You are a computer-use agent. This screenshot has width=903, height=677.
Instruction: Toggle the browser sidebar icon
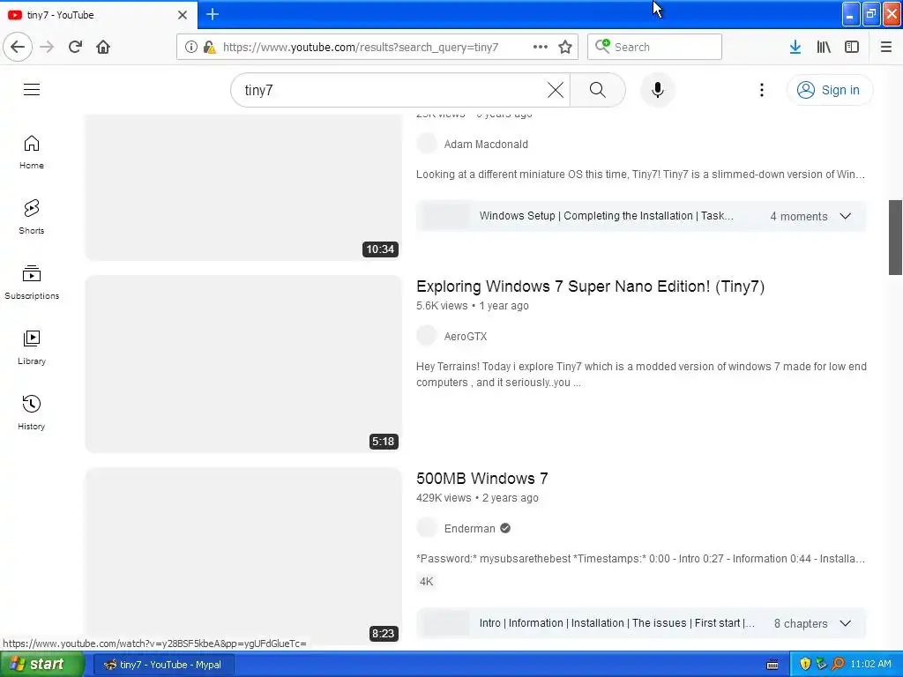click(852, 47)
